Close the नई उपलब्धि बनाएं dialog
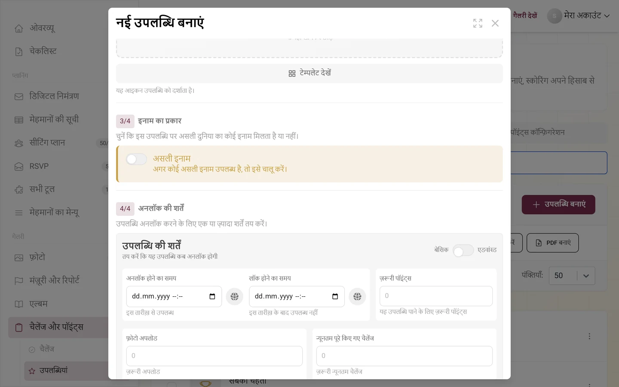Viewport: 619px width, 387px height. point(495,23)
